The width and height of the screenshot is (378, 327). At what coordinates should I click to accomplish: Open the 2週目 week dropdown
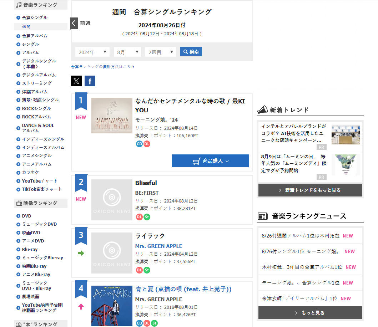pos(161,52)
